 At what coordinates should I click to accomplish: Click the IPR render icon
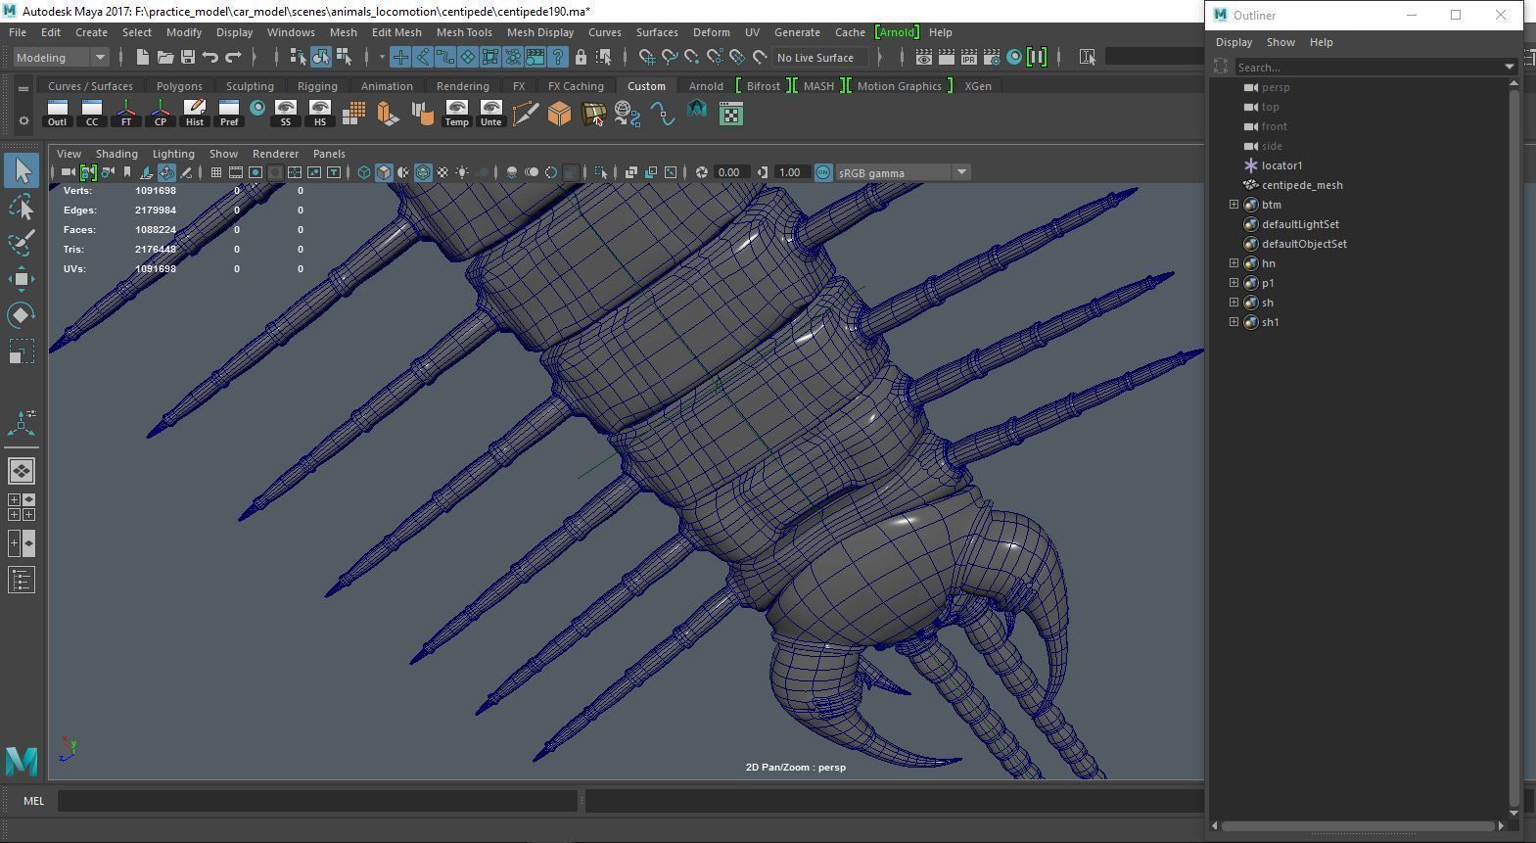tap(969, 57)
